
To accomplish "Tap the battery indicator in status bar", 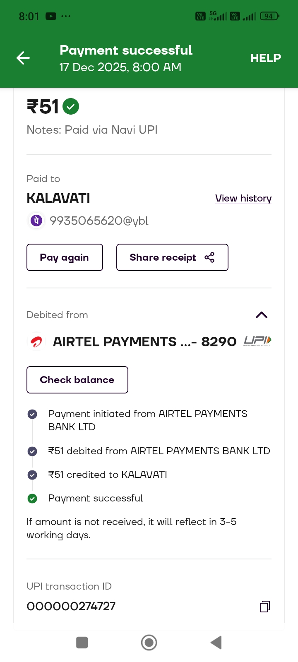I will pyautogui.click(x=269, y=16).
